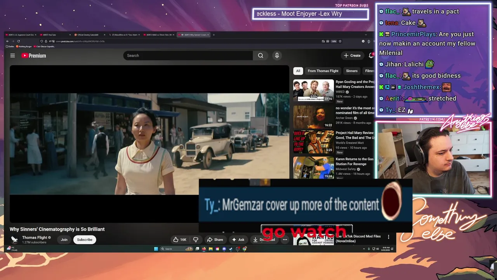Open Ryan Gosling WIRED video thumbnail
The height and width of the screenshot is (280, 497).
coord(313,90)
